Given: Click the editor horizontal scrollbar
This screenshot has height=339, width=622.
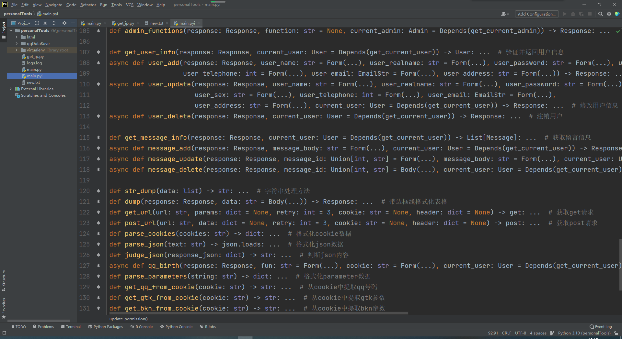Looking at the screenshot, I should [x=259, y=313].
